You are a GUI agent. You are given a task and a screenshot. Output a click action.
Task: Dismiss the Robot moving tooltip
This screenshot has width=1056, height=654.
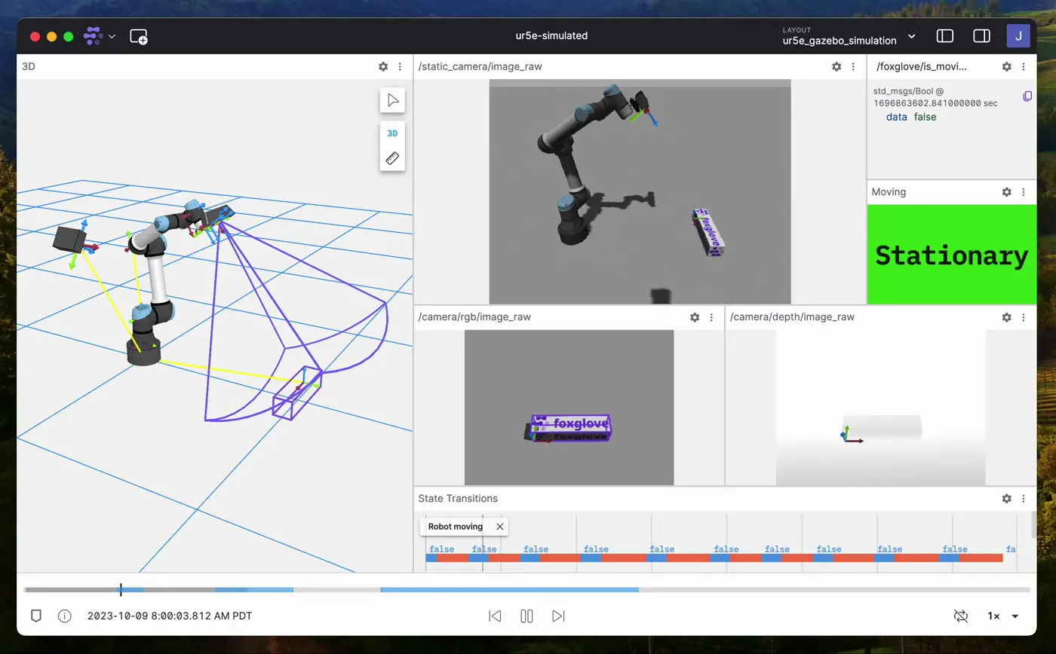tap(499, 527)
